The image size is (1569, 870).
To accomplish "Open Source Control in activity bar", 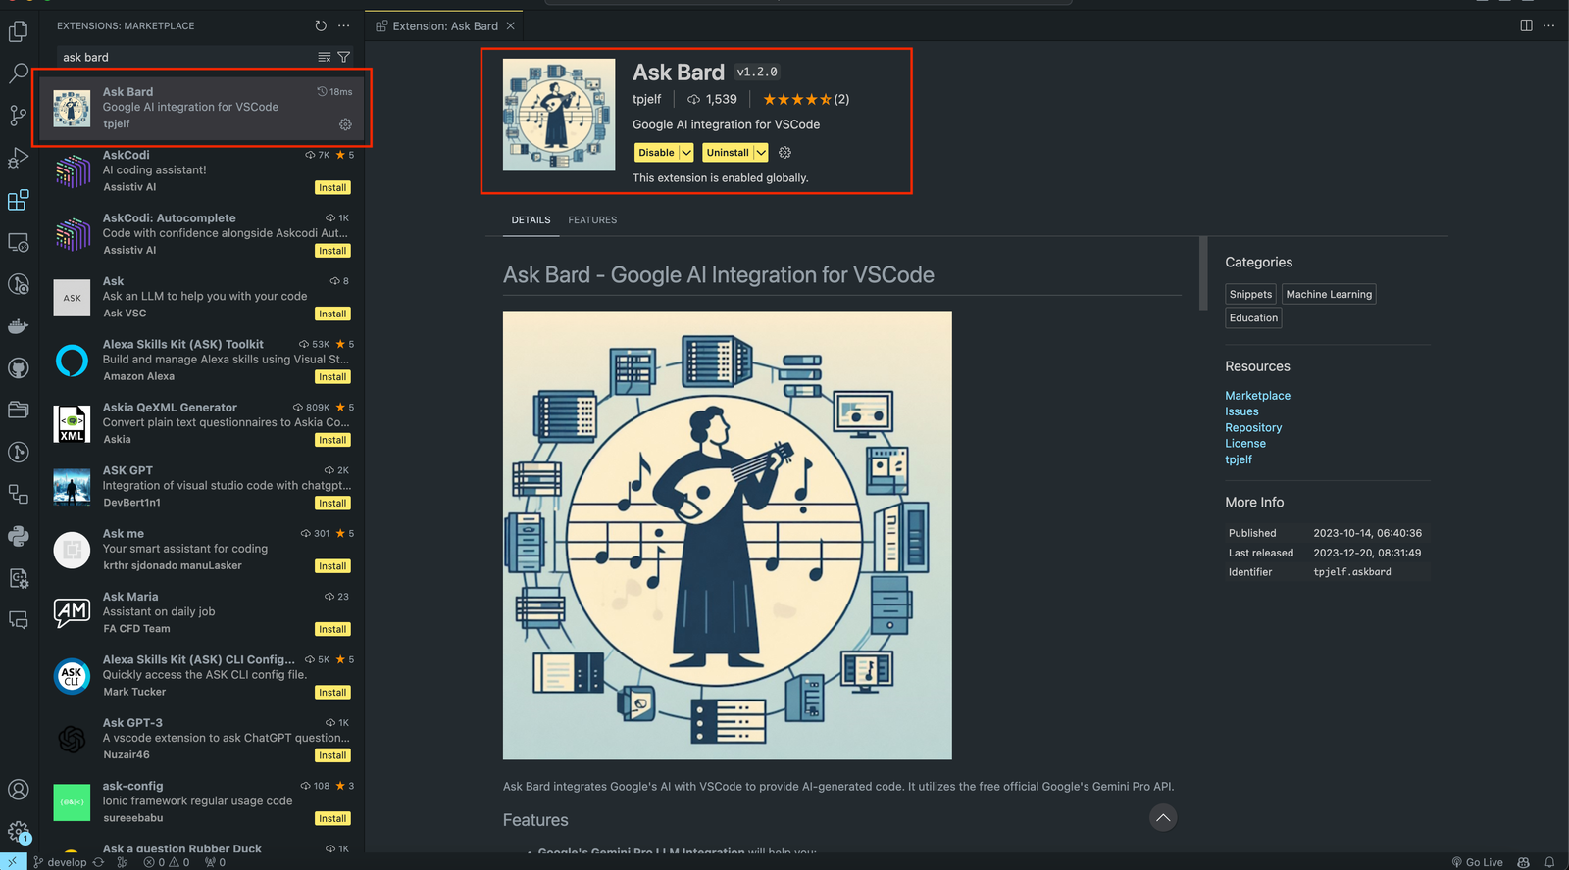I will 18,116.
